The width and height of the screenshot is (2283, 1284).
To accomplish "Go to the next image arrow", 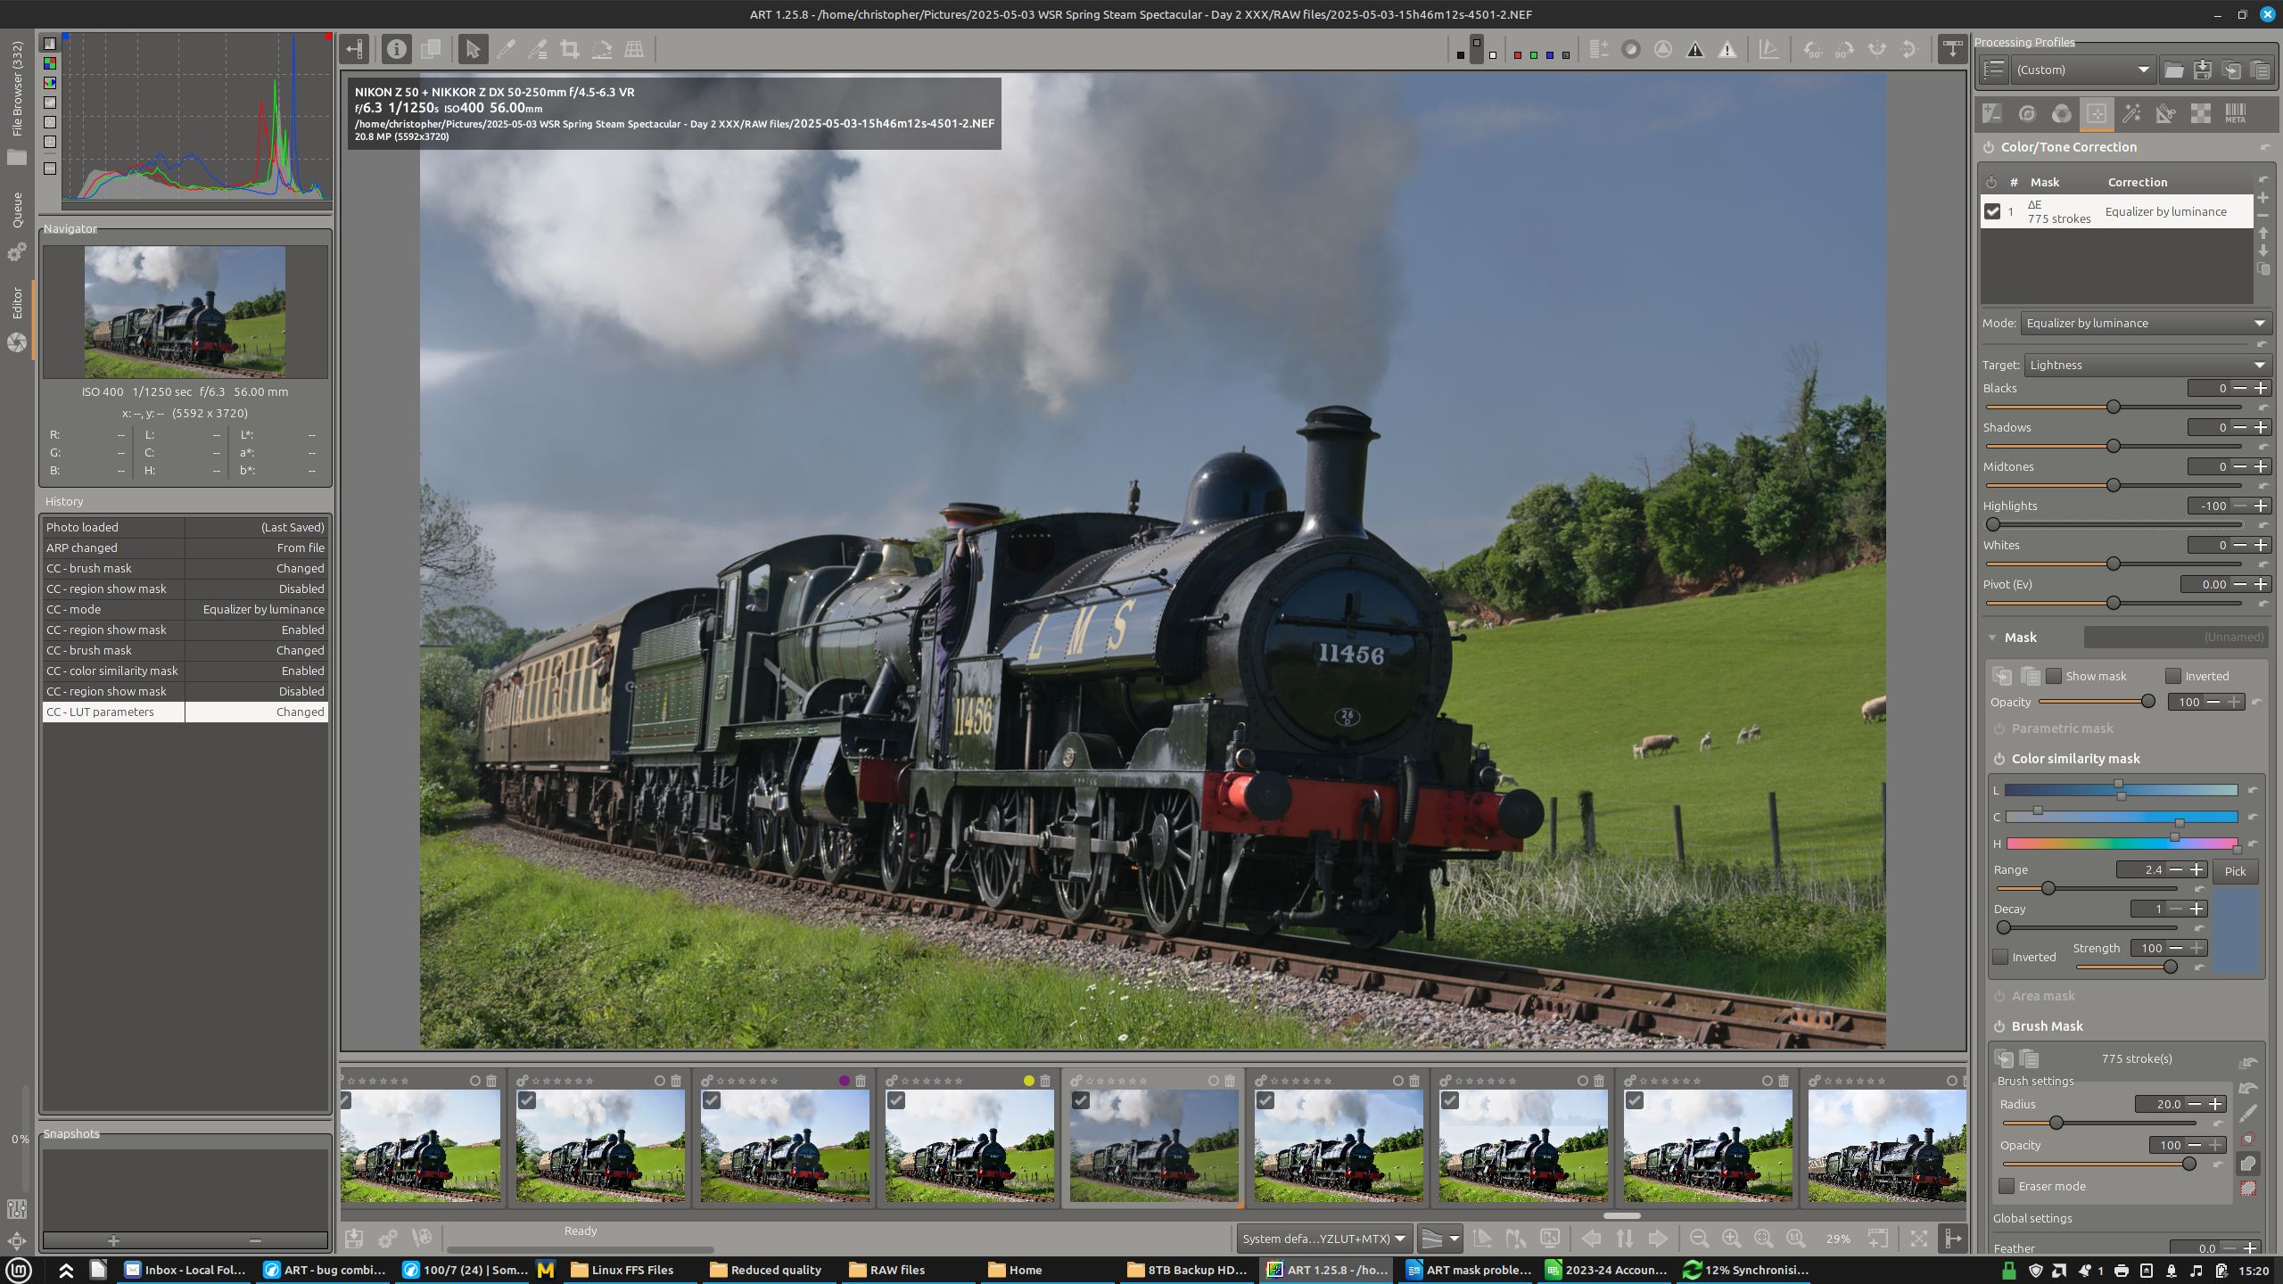I will point(1657,1239).
